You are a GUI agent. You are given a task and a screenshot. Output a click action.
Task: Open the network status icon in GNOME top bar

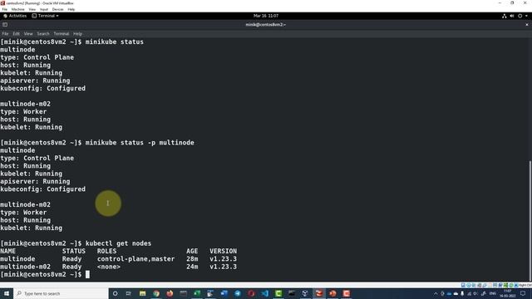[505, 16]
